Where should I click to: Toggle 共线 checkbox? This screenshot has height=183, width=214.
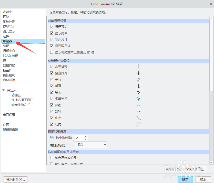click(52, 105)
